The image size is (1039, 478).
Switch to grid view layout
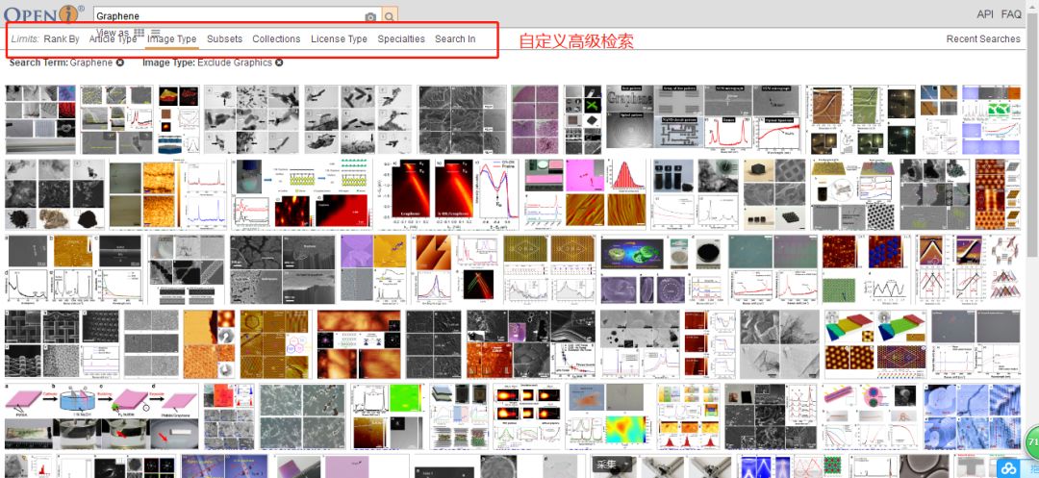(139, 32)
